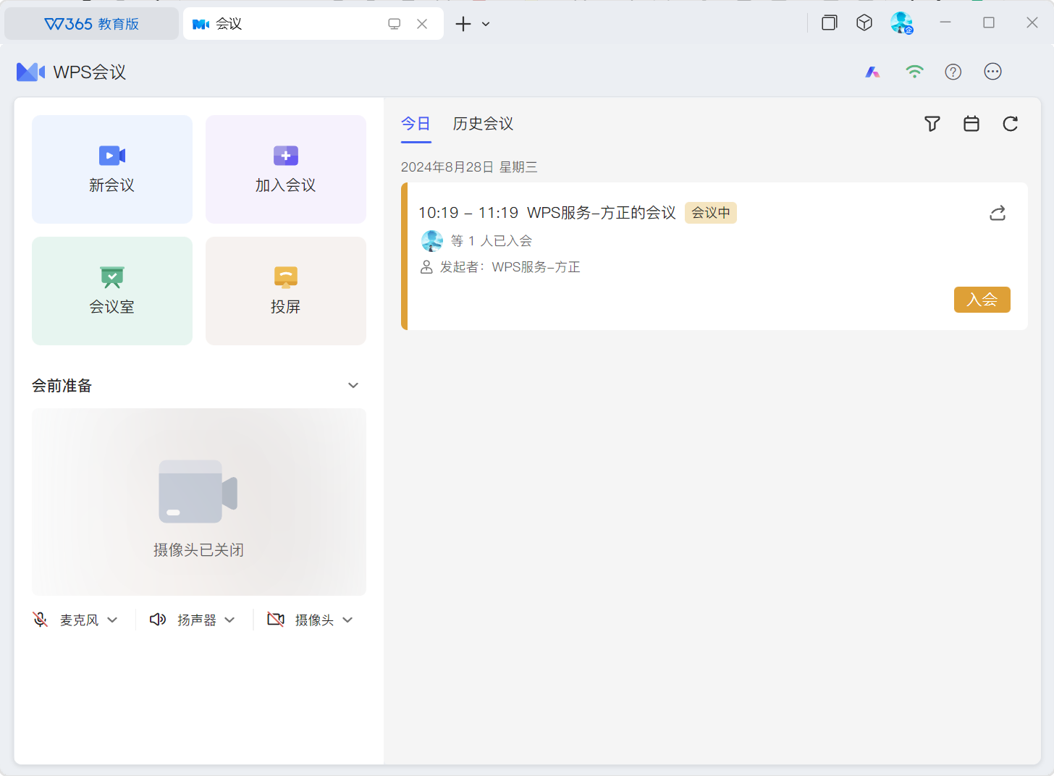
Task: Click the 会议中 status badge
Action: (711, 213)
